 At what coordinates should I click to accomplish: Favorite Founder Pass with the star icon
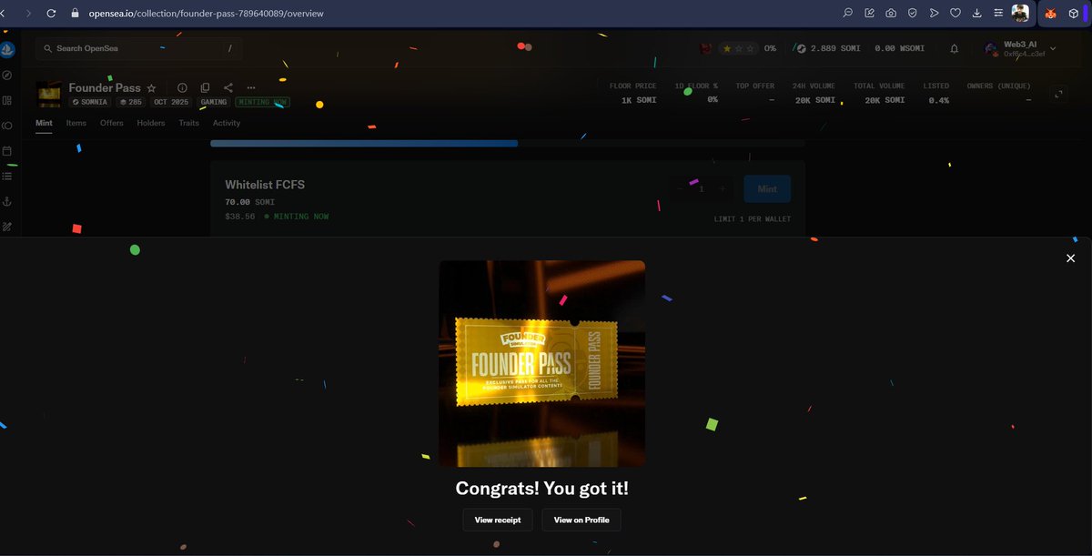click(151, 88)
